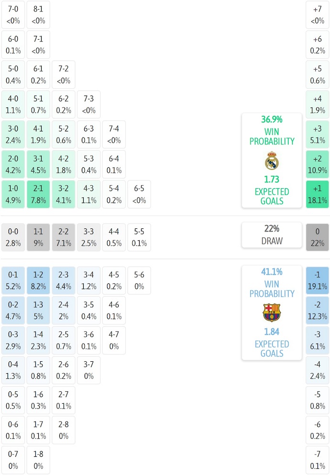The image size is (330, 475).
Task: Click the Real Madrid crest icon
Action: [272, 161]
